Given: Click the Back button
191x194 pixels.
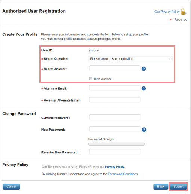Looking at the screenshot, I should (x=161, y=187).
